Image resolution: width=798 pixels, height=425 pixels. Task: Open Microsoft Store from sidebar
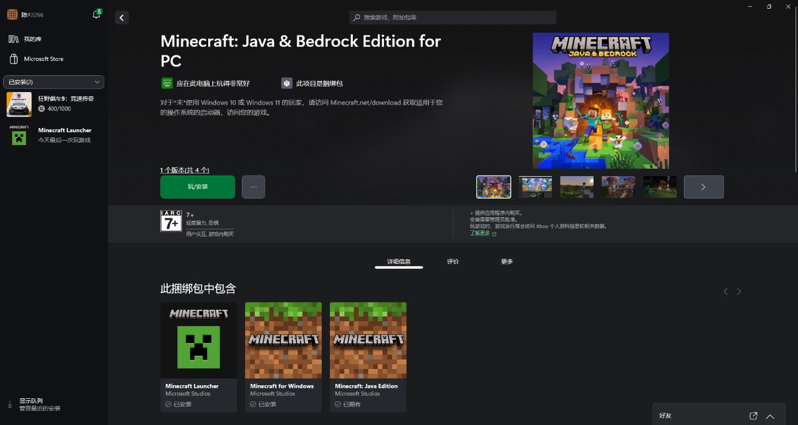pos(43,59)
